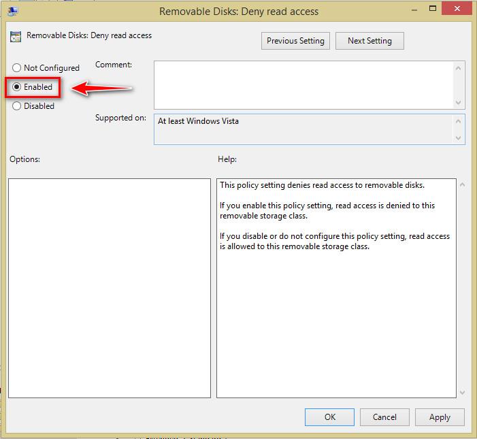The image size is (477, 439).
Task: Click the Help pane scroll up arrow
Action: click(463, 185)
